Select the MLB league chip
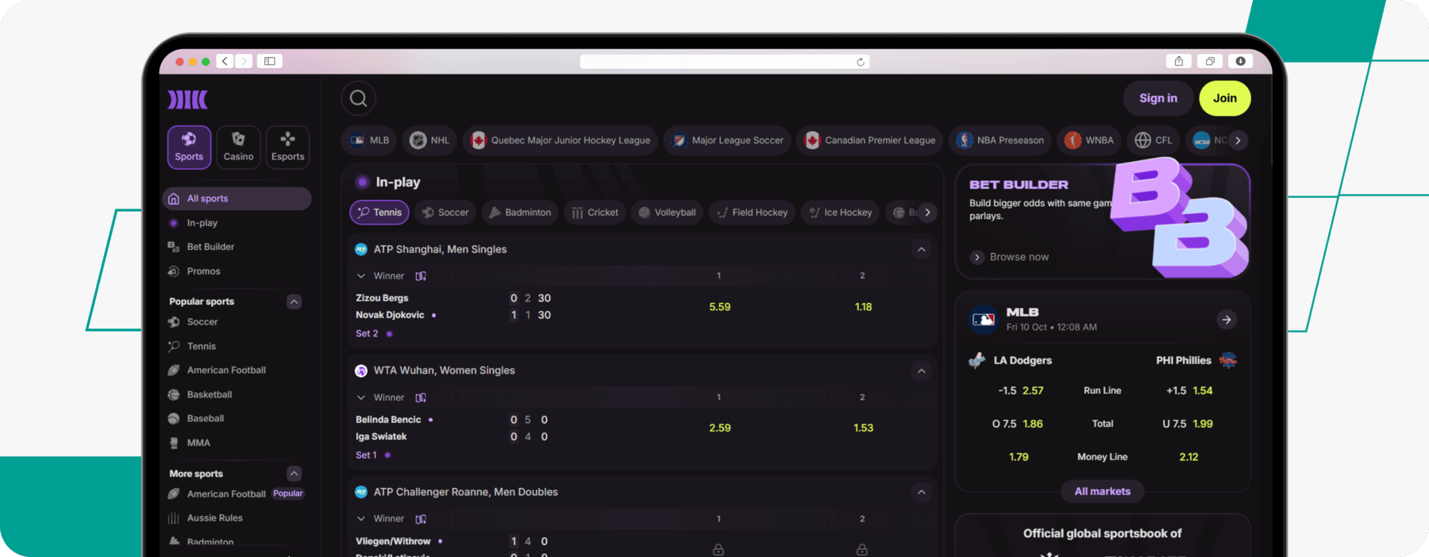Image resolution: width=1429 pixels, height=557 pixels. click(370, 140)
